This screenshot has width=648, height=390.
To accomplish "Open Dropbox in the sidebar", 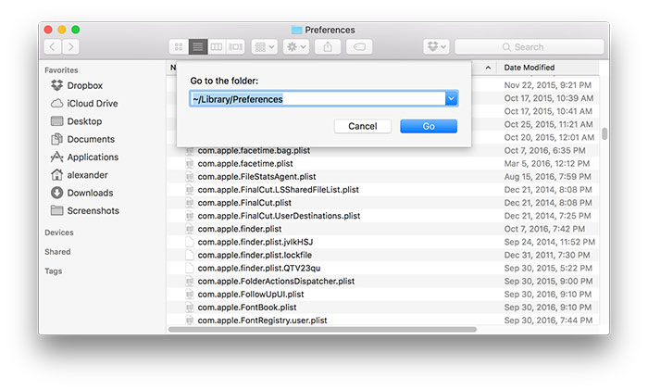I will [85, 85].
